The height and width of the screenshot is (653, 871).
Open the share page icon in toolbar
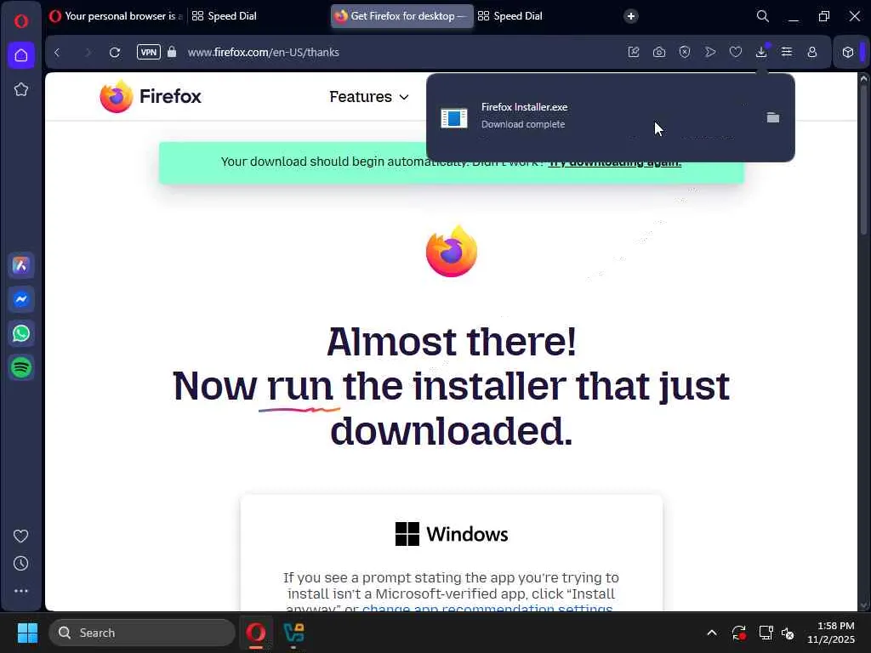(634, 52)
